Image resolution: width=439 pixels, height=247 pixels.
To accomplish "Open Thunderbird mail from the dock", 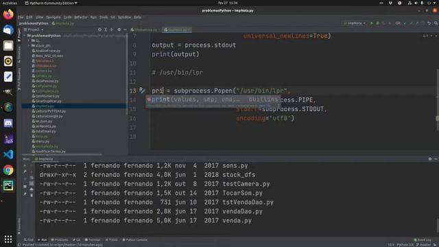I will tap(8, 30).
